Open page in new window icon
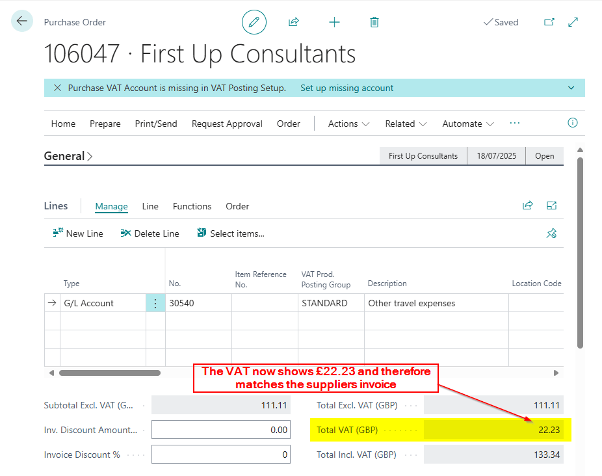The image size is (602, 476). pos(549,22)
